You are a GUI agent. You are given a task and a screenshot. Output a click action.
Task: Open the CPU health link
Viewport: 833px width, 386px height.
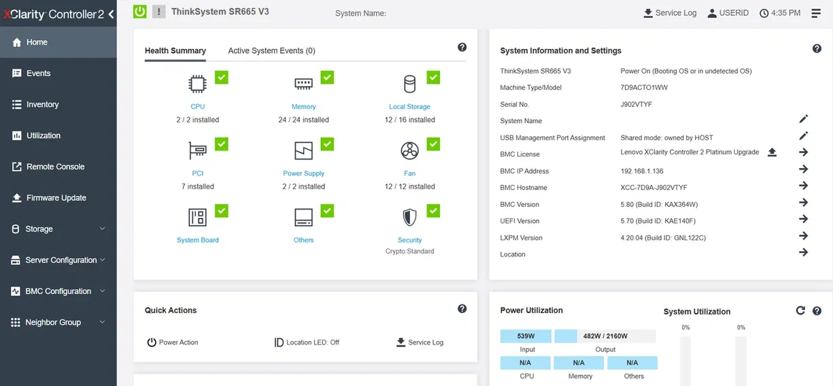tap(197, 107)
